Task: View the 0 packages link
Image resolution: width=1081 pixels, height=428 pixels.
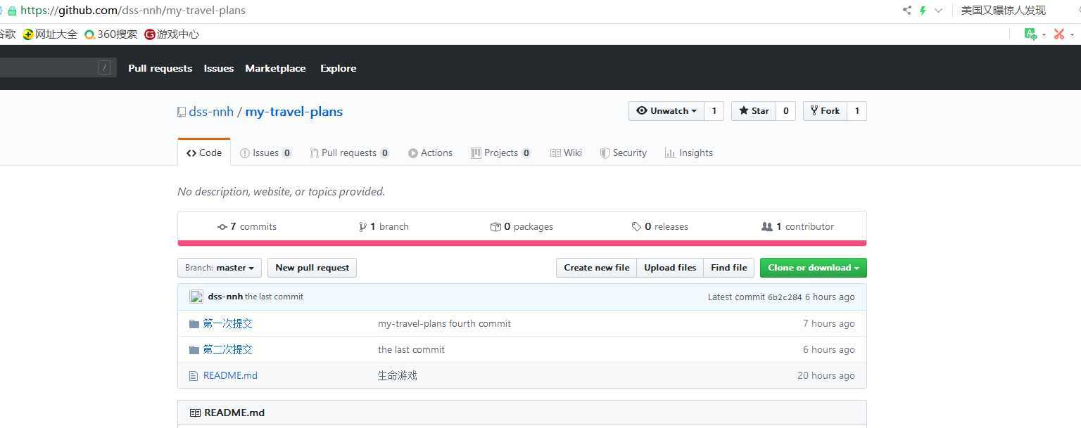Action: coord(521,226)
